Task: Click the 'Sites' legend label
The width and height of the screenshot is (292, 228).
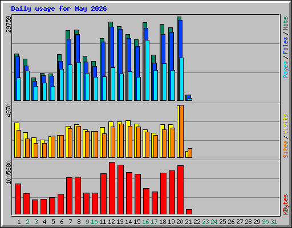Action: coord(286,149)
